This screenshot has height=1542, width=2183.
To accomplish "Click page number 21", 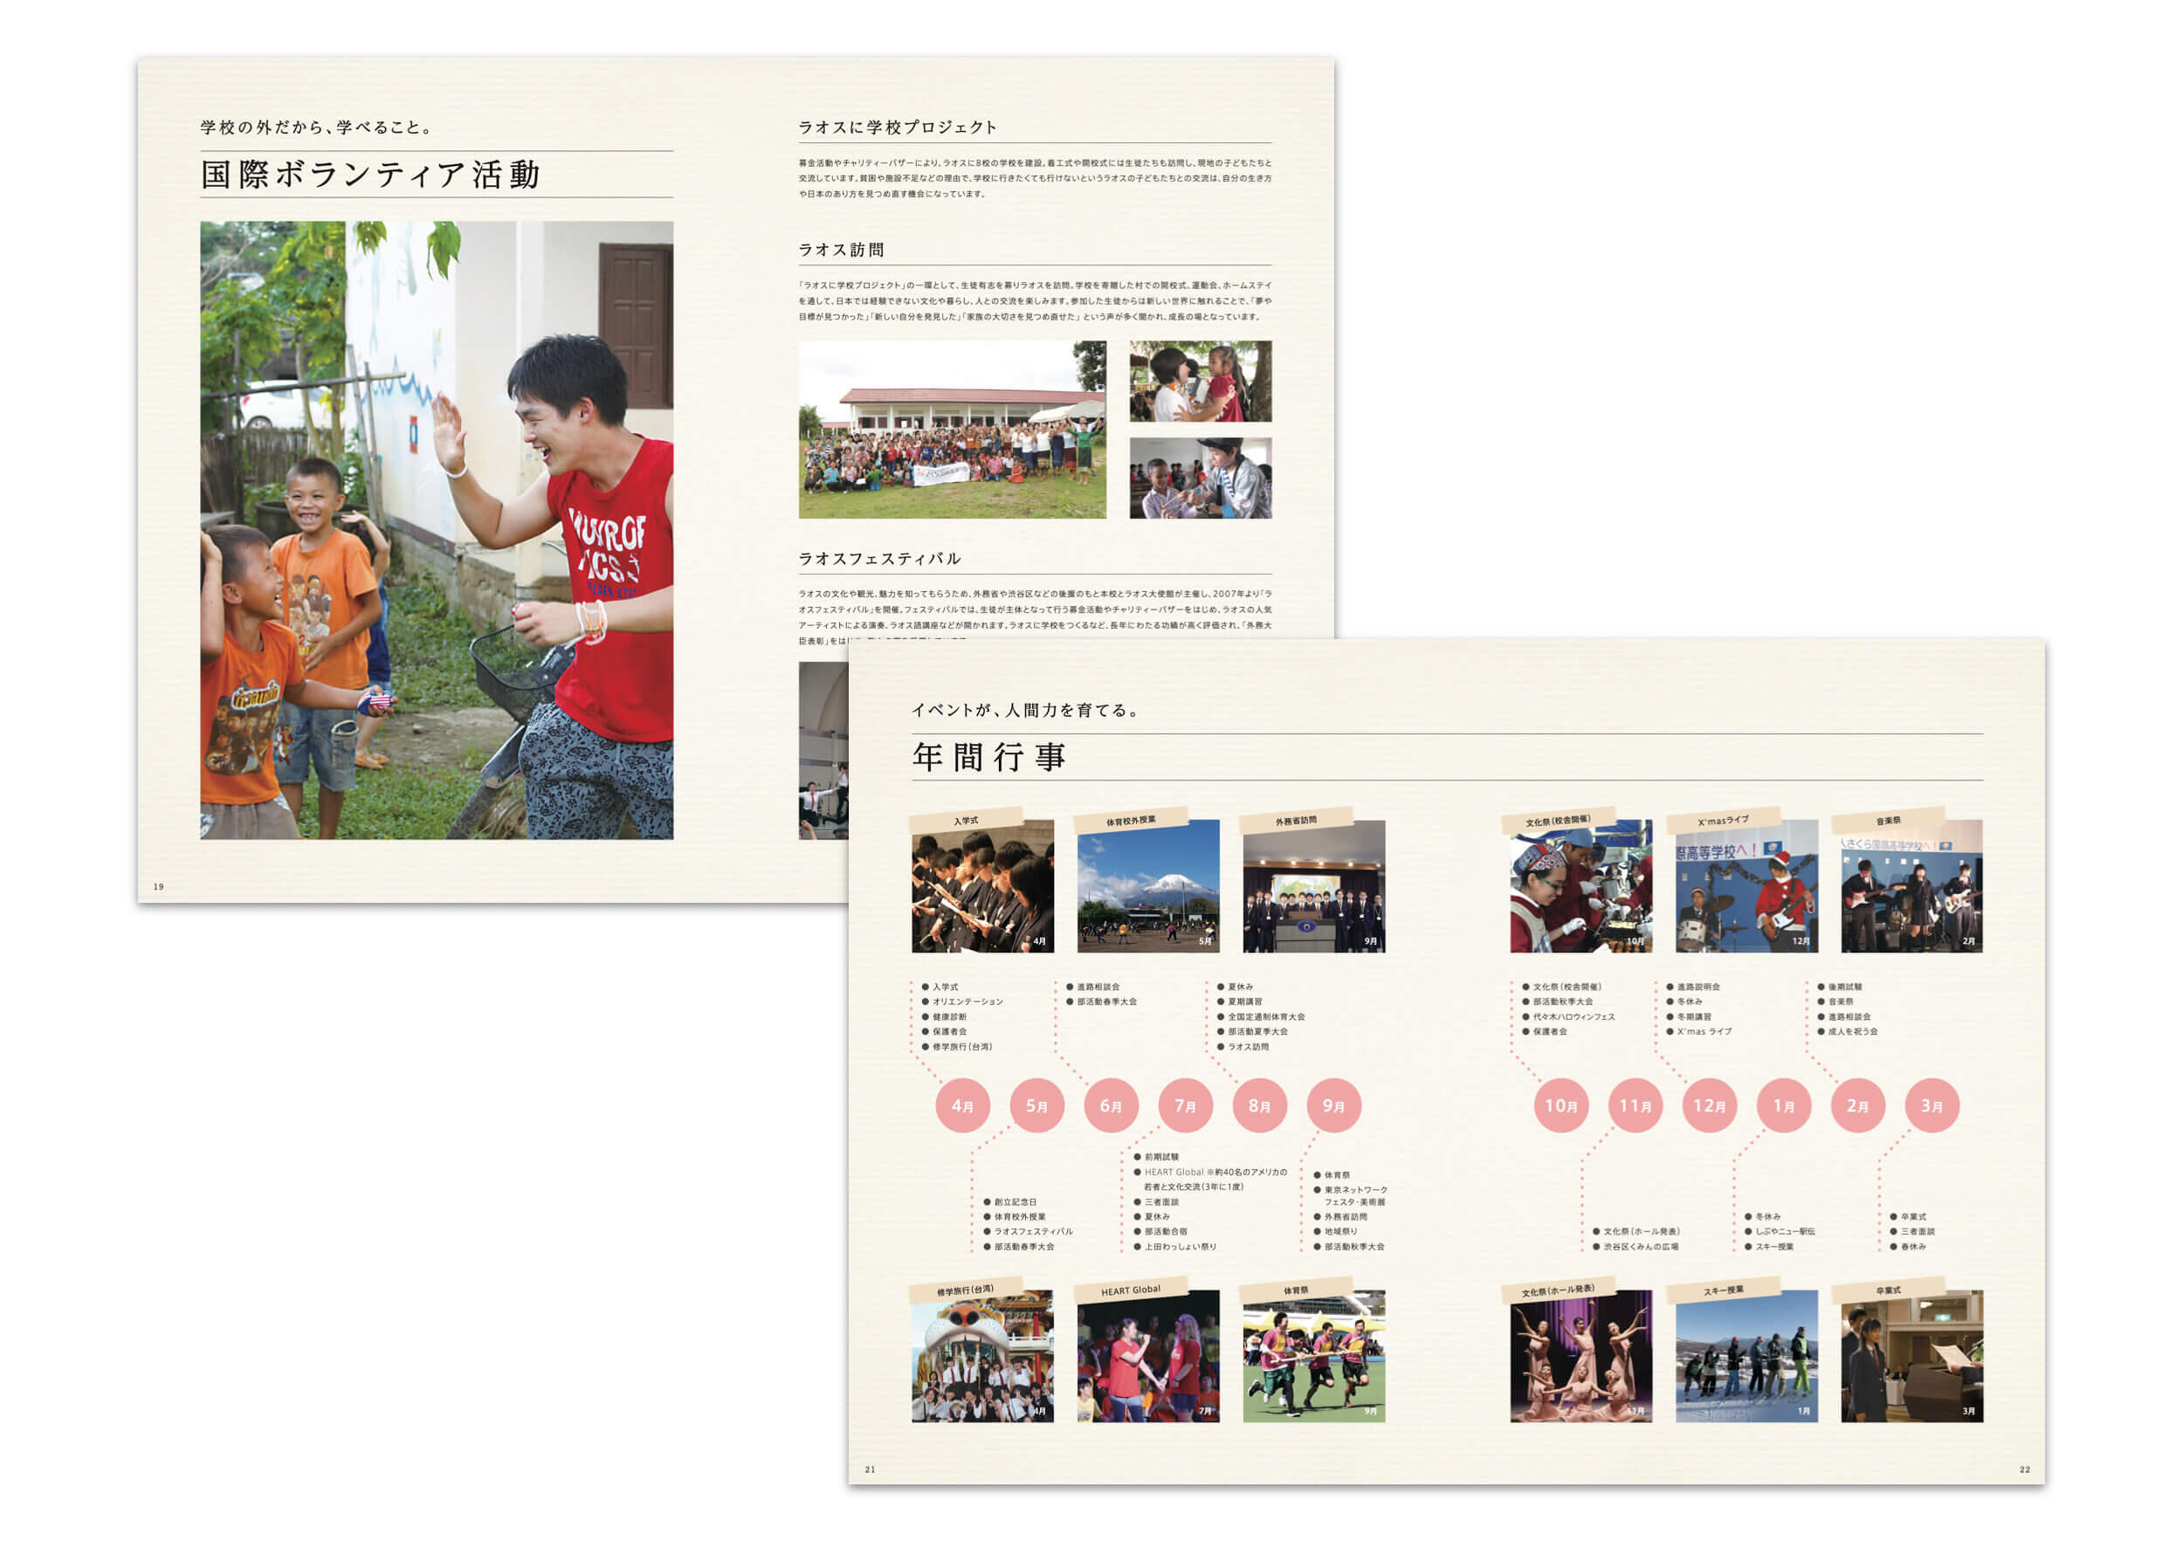I will click(x=870, y=1470).
